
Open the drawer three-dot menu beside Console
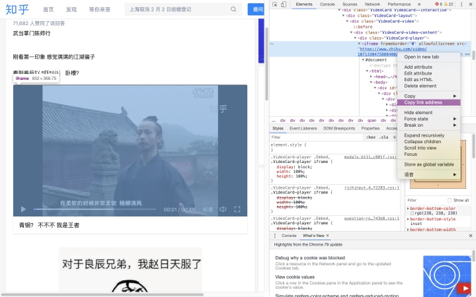pyautogui.click(x=275, y=236)
